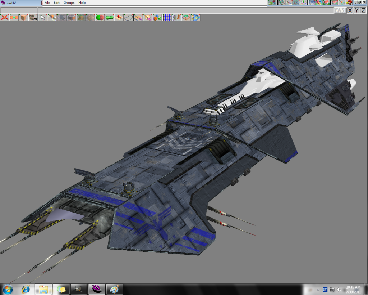Viewport: 368px width, 295px height.
Task: Click the first axes move-view icon
Action: pos(289,3)
